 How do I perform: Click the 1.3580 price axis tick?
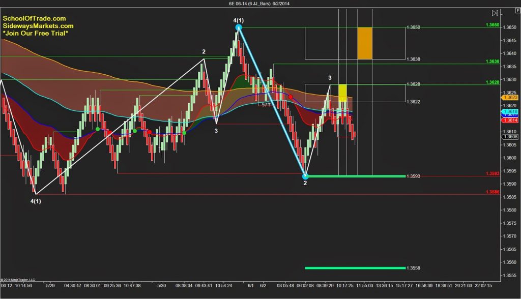[x=510, y=210]
